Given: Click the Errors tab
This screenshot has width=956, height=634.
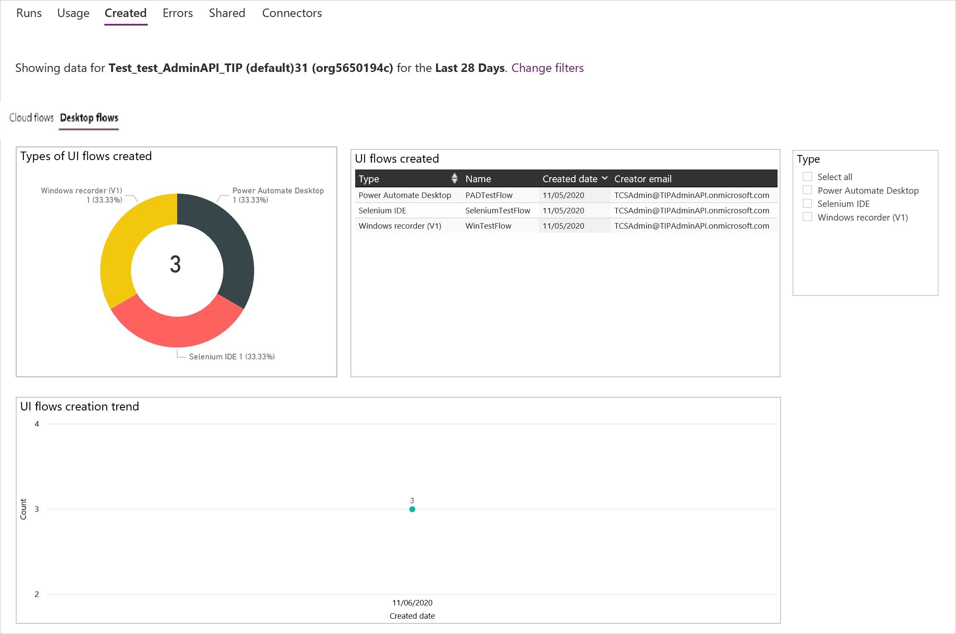Looking at the screenshot, I should pyautogui.click(x=177, y=13).
